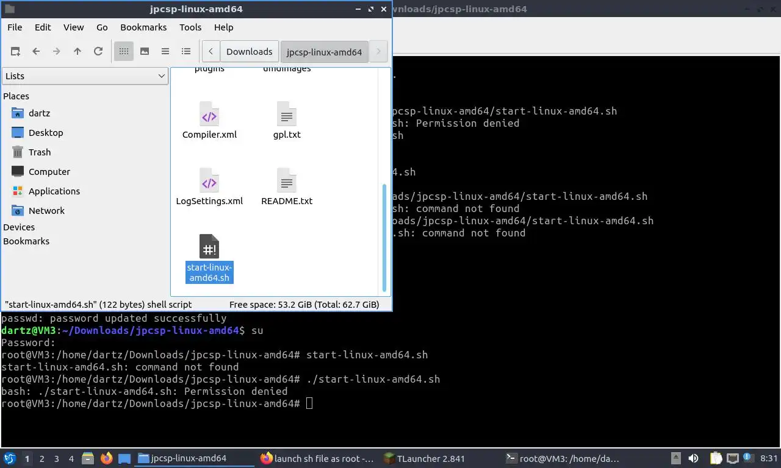Click jpcsp-linux-amd64 path bar button

coord(324,52)
